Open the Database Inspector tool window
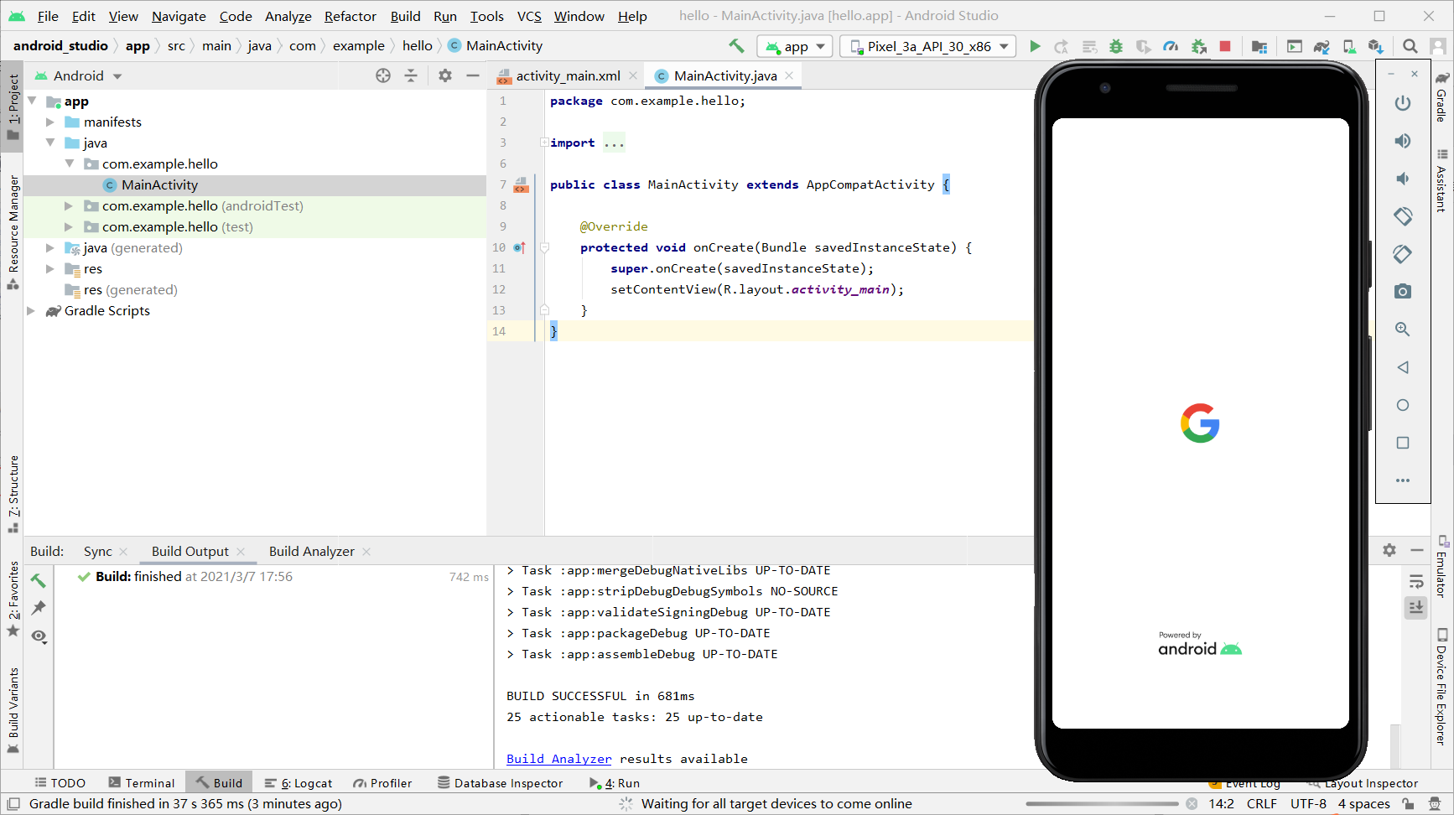Image resolution: width=1454 pixels, height=815 pixels. pyautogui.click(x=500, y=782)
